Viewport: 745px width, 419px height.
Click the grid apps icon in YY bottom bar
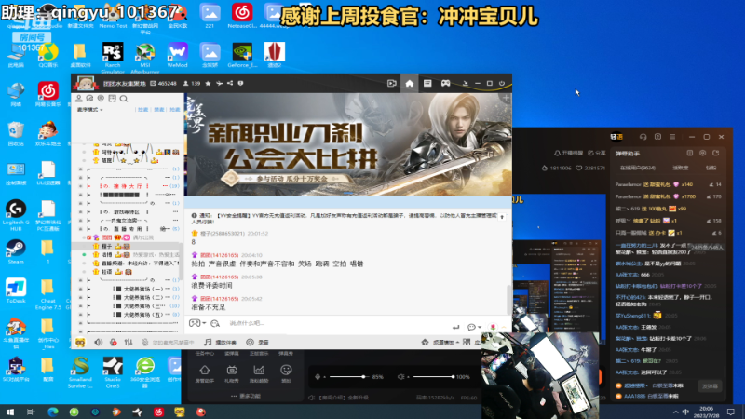click(467, 342)
